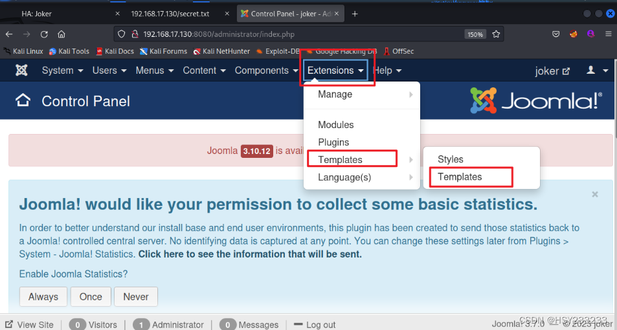
Task: Click the Always statistics button
Action: tap(43, 296)
